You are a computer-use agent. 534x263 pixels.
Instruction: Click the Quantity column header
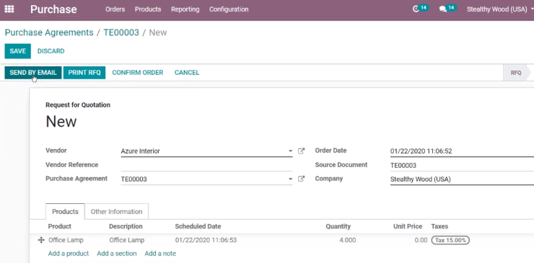click(x=338, y=226)
